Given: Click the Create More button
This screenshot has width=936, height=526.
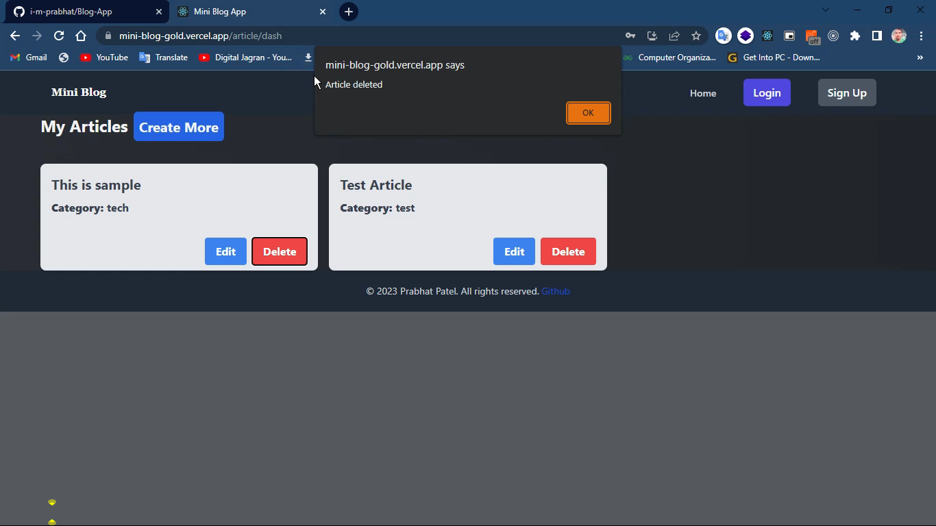Looking at the screenshot, I should pos(178,127).
